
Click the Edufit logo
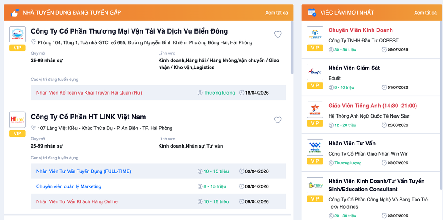[x=315, y=72]
